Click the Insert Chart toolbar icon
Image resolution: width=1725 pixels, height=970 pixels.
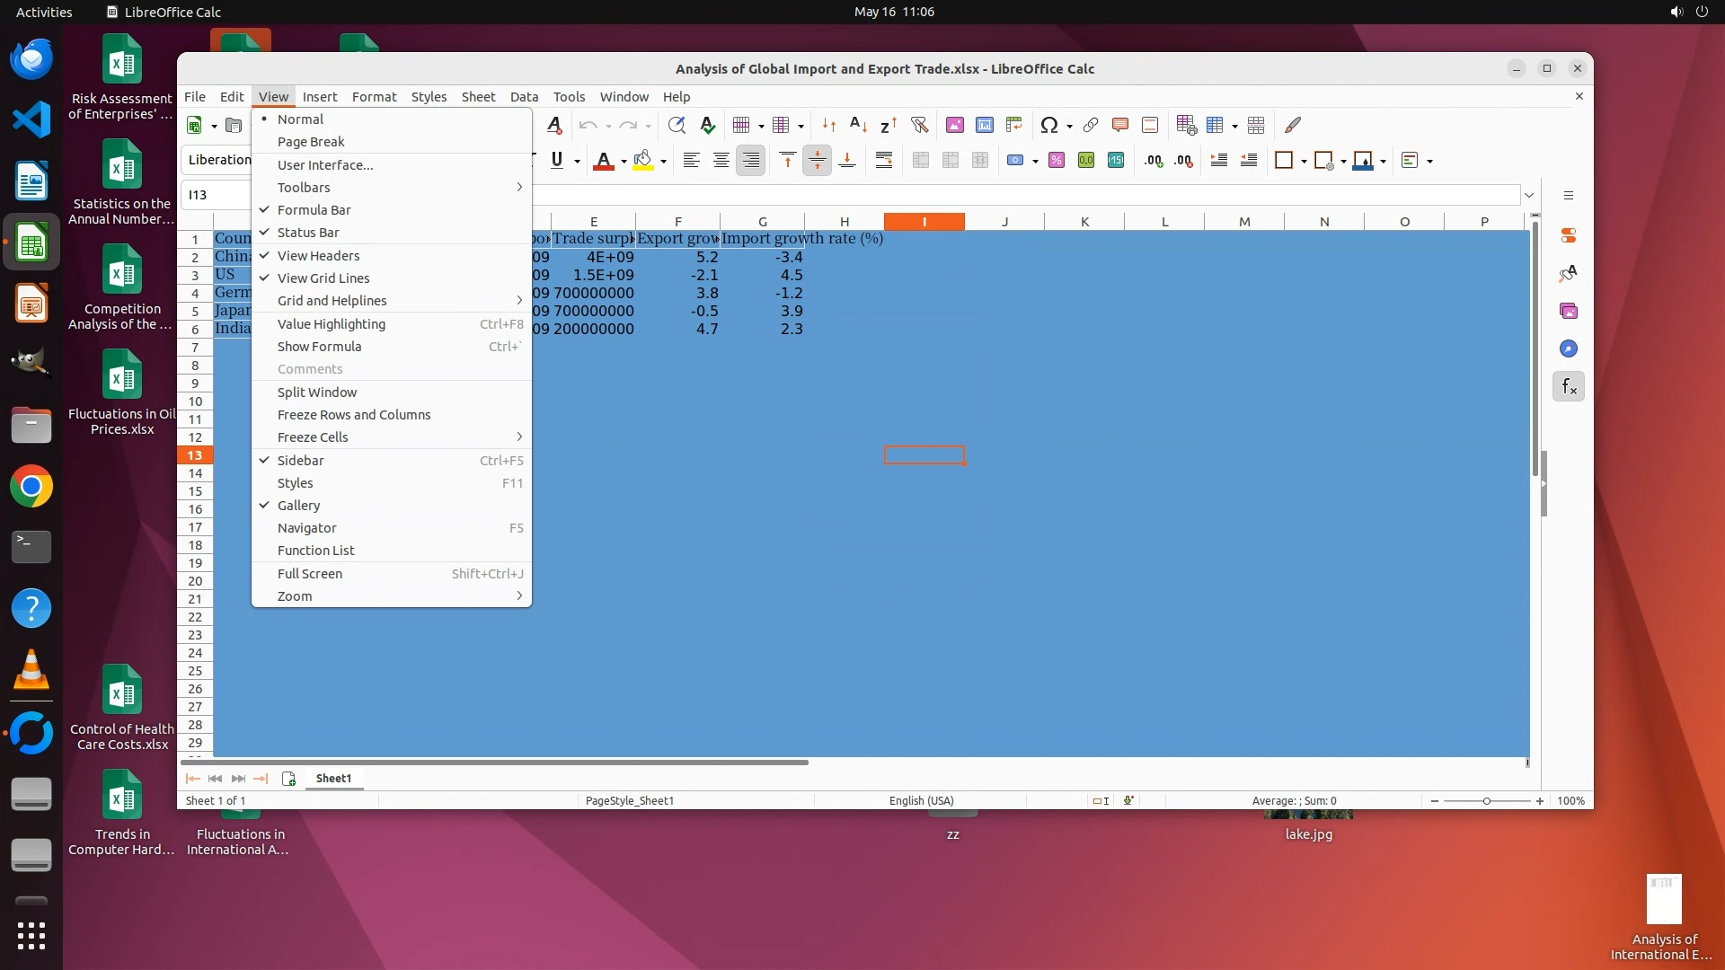[x=985, y=125]
